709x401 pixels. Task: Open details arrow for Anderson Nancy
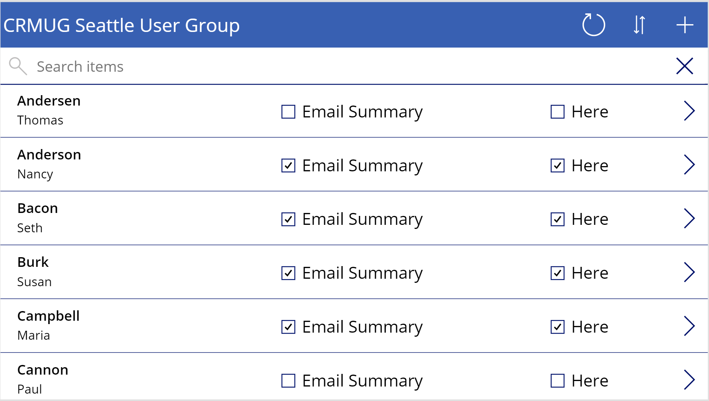pos(689,165)
